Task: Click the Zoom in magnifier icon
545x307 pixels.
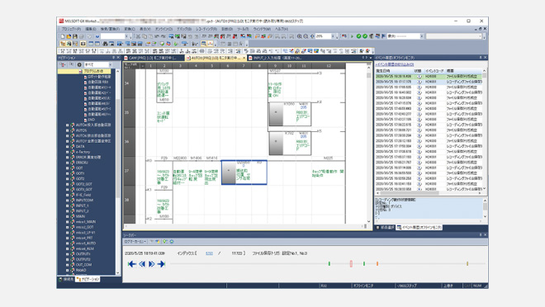Action: pos(299,36)
